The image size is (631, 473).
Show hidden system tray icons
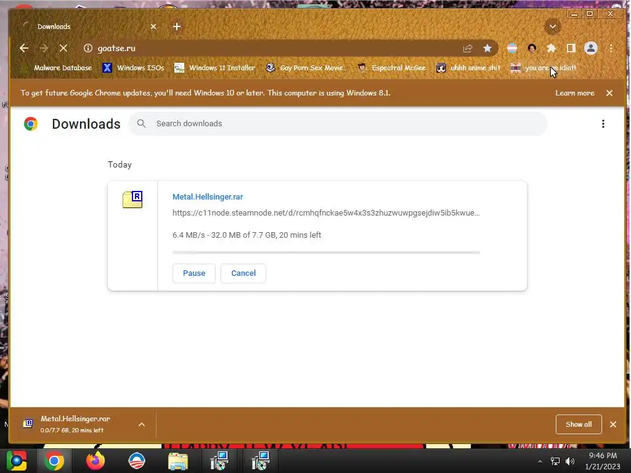(540, 461)
